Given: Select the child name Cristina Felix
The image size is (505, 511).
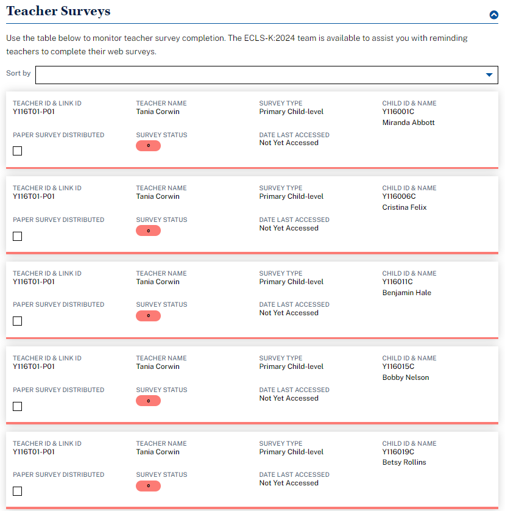Looking at the screenshot, I should (x=404, y=207).
